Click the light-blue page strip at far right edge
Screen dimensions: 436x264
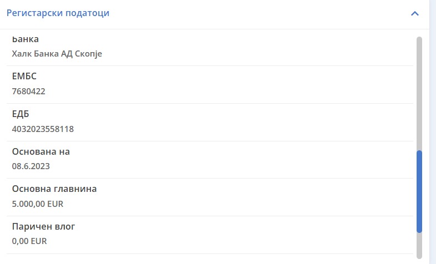click(433, 133)
